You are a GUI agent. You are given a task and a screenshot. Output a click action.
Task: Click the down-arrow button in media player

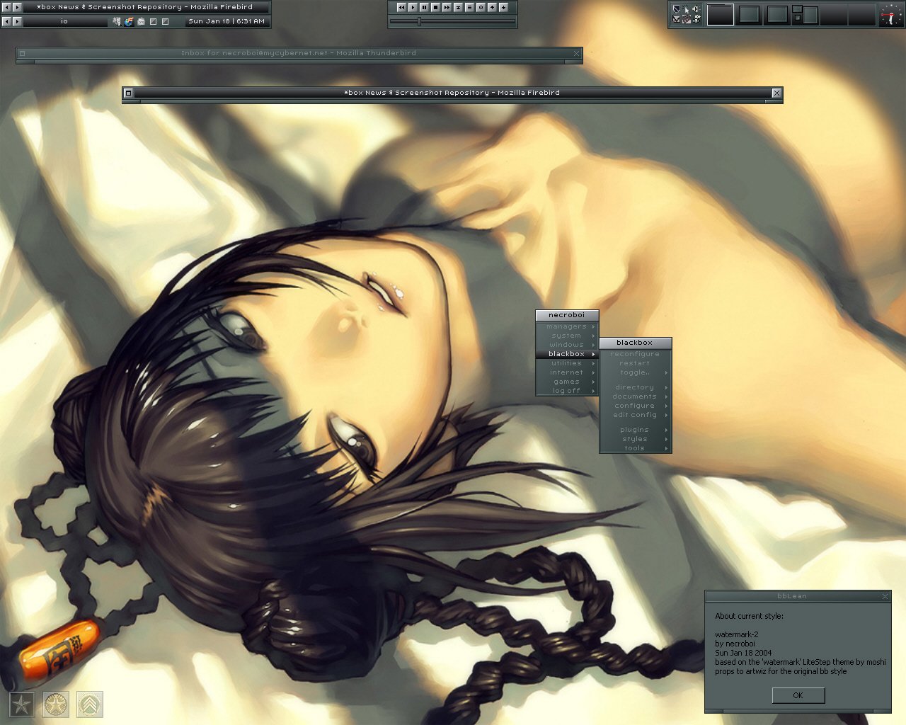tap(503, 7)
